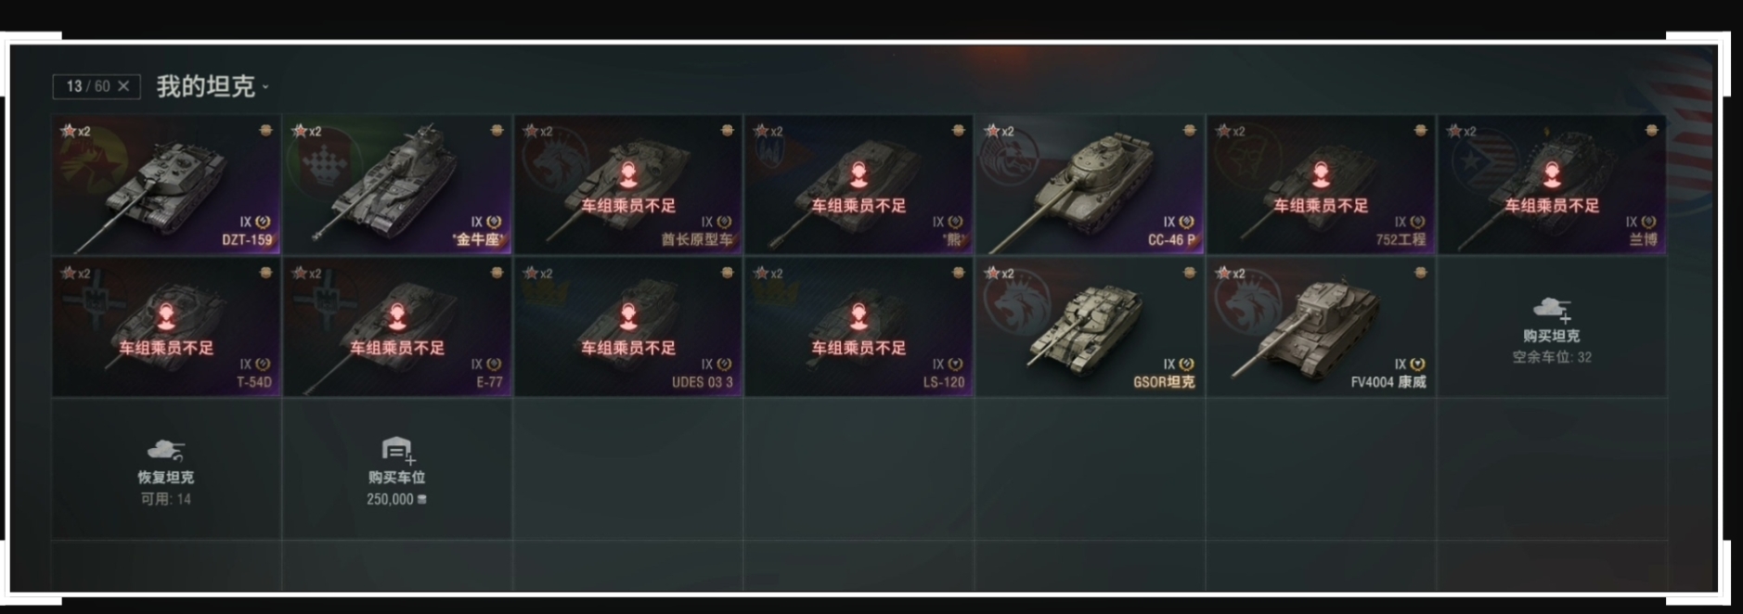Viewport: 1743px width, 614px height.
Task: Select the 兰博 tank card
Action: pos(1552,185)
